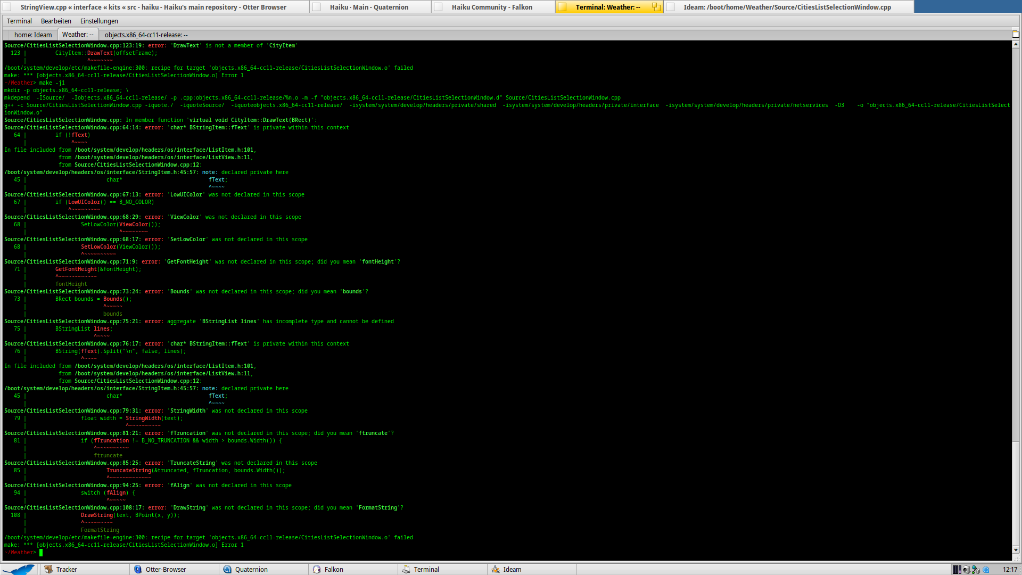Open the Einstellungen menu
The image size is (1022, 575).
point(99,21)
